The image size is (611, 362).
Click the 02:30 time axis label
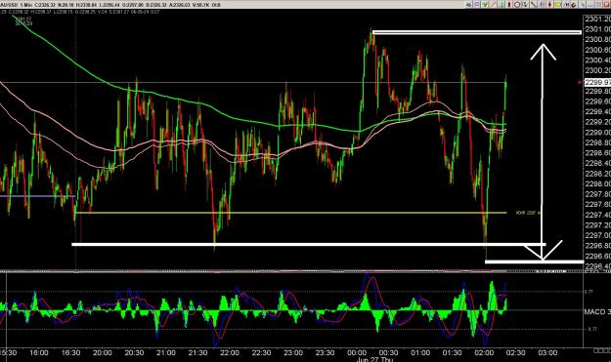tap(515, 352)
